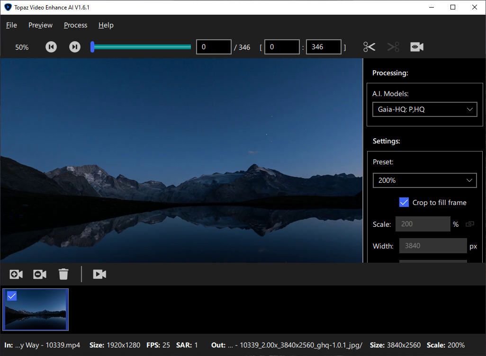The width and height of the screenshot is (486, 356).
Task: Open the File menu
Action: point(11,25)
